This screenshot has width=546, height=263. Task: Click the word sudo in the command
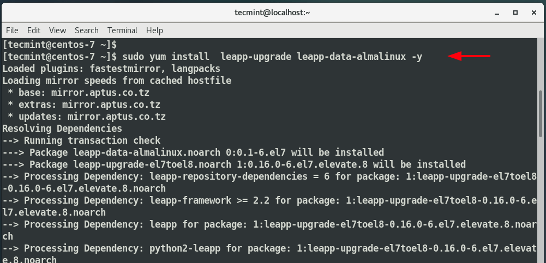coord(133,56)
